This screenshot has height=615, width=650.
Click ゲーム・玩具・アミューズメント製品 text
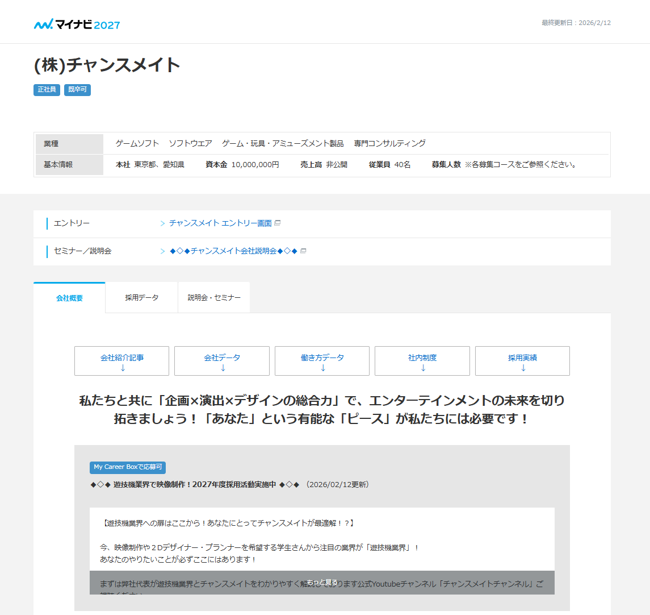283,144
